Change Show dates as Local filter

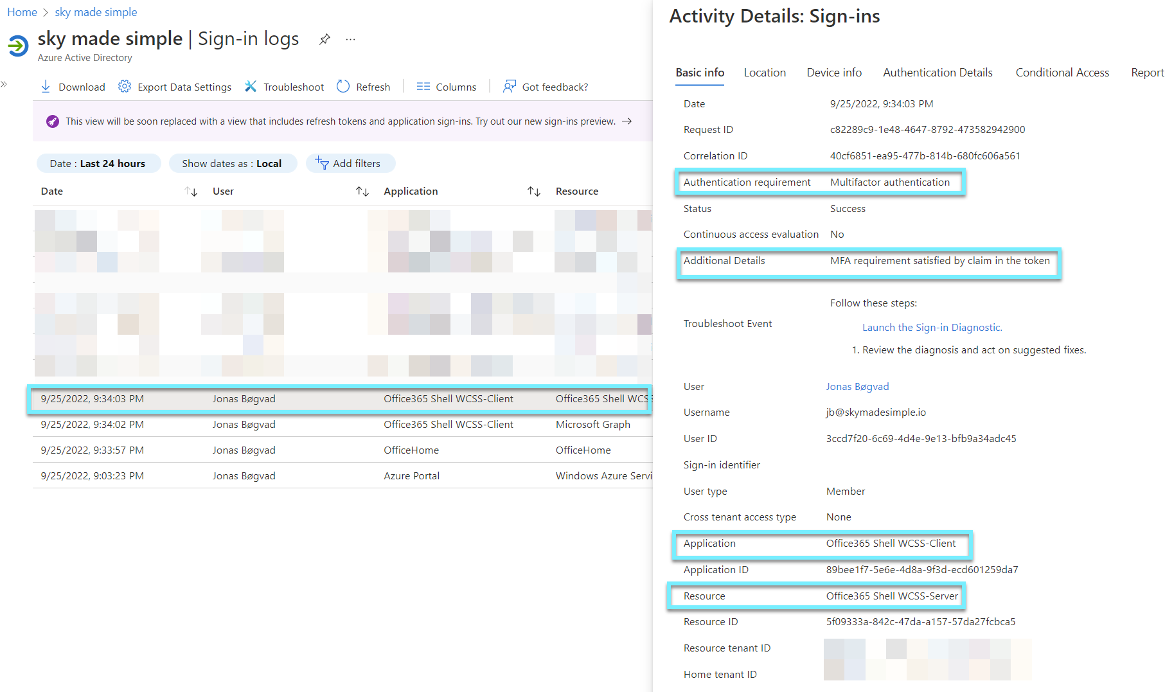click(232, 163)
